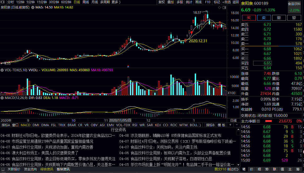The width and height of the screenshot is (304, 173).
Task: Click the blue-red info marker below chart
Action: click(128, 66)
